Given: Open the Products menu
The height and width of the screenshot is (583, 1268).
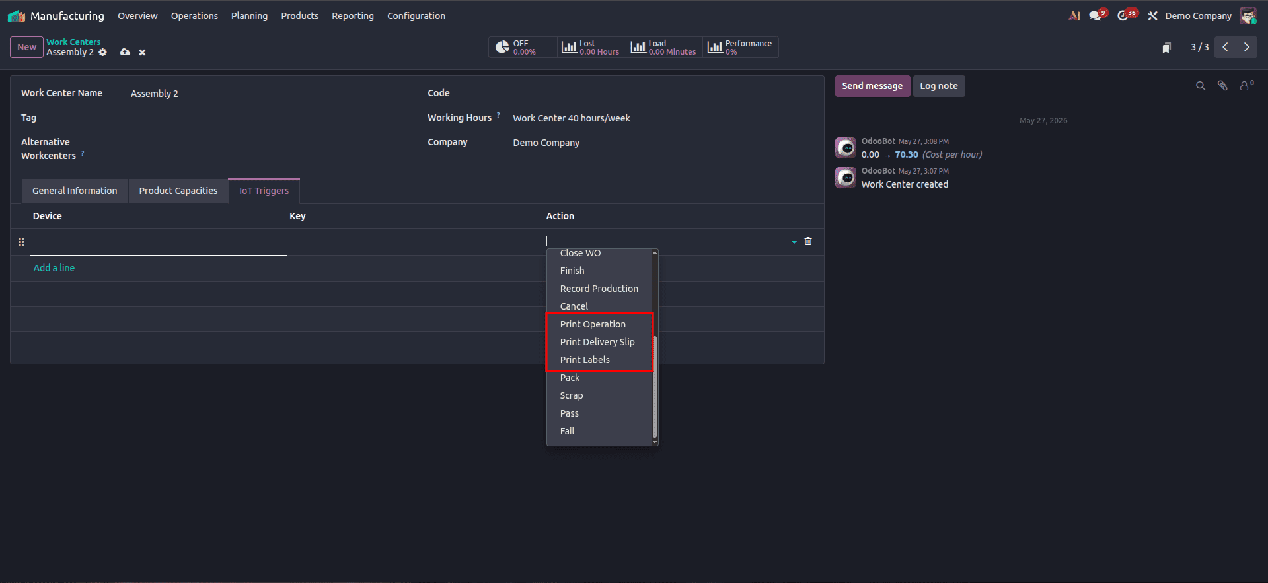Looking at the screenshot, I should 299,16.
